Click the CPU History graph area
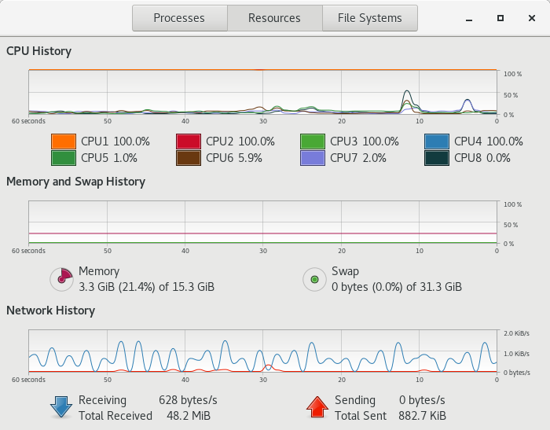Screen dimensions: 550x430 [x=262, y=92]
